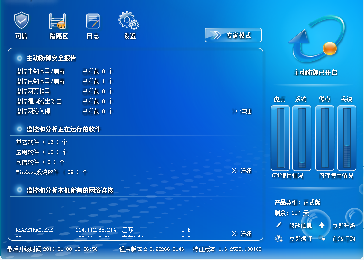
Task: Expand 详细 for the running software section
Action: 242,171
